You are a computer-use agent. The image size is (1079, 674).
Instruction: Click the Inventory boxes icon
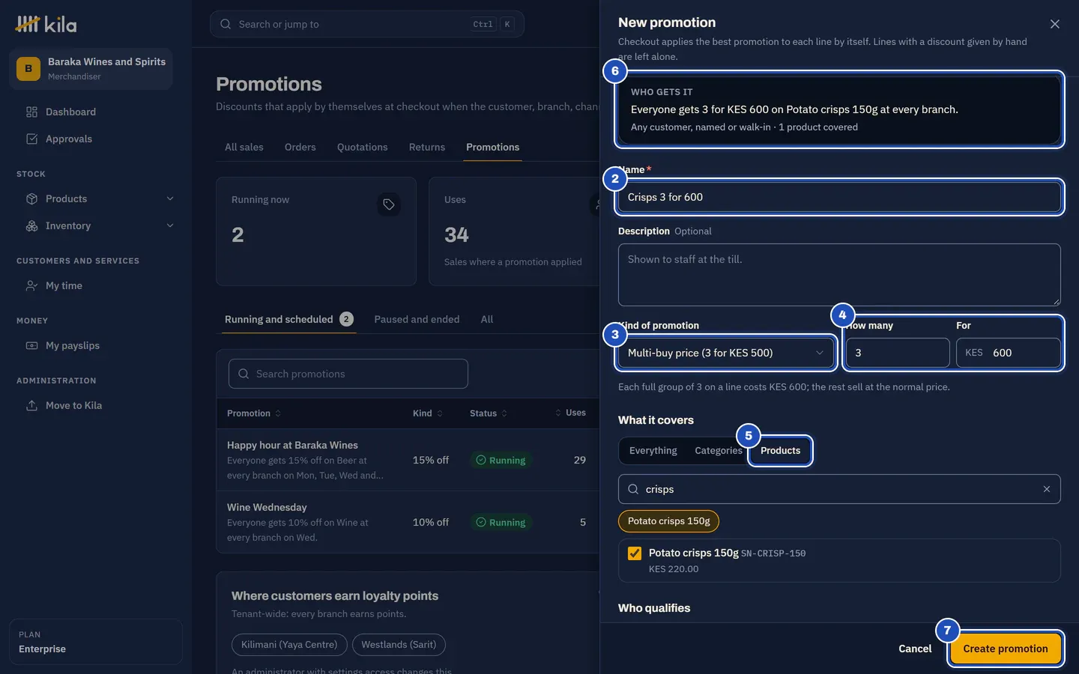pyautogui.click(x=31, y=225)
